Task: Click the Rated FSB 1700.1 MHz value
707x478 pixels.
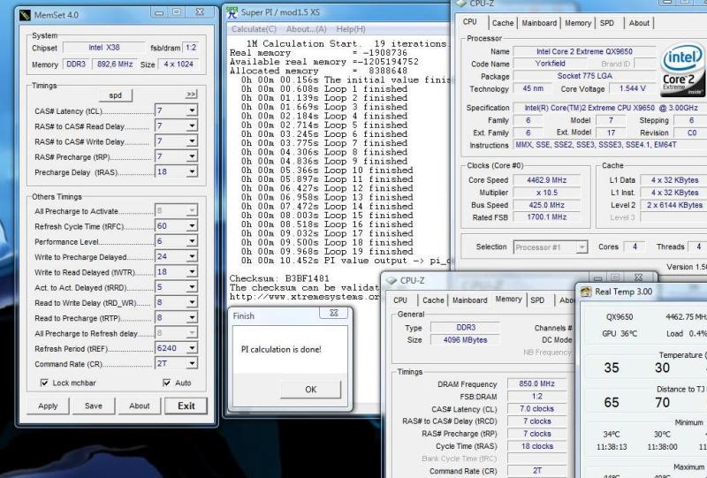Action: (x=546, y=217)
